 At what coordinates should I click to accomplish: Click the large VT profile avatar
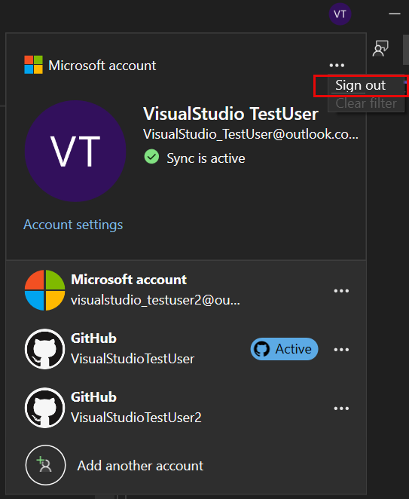(x=75, y=152)
